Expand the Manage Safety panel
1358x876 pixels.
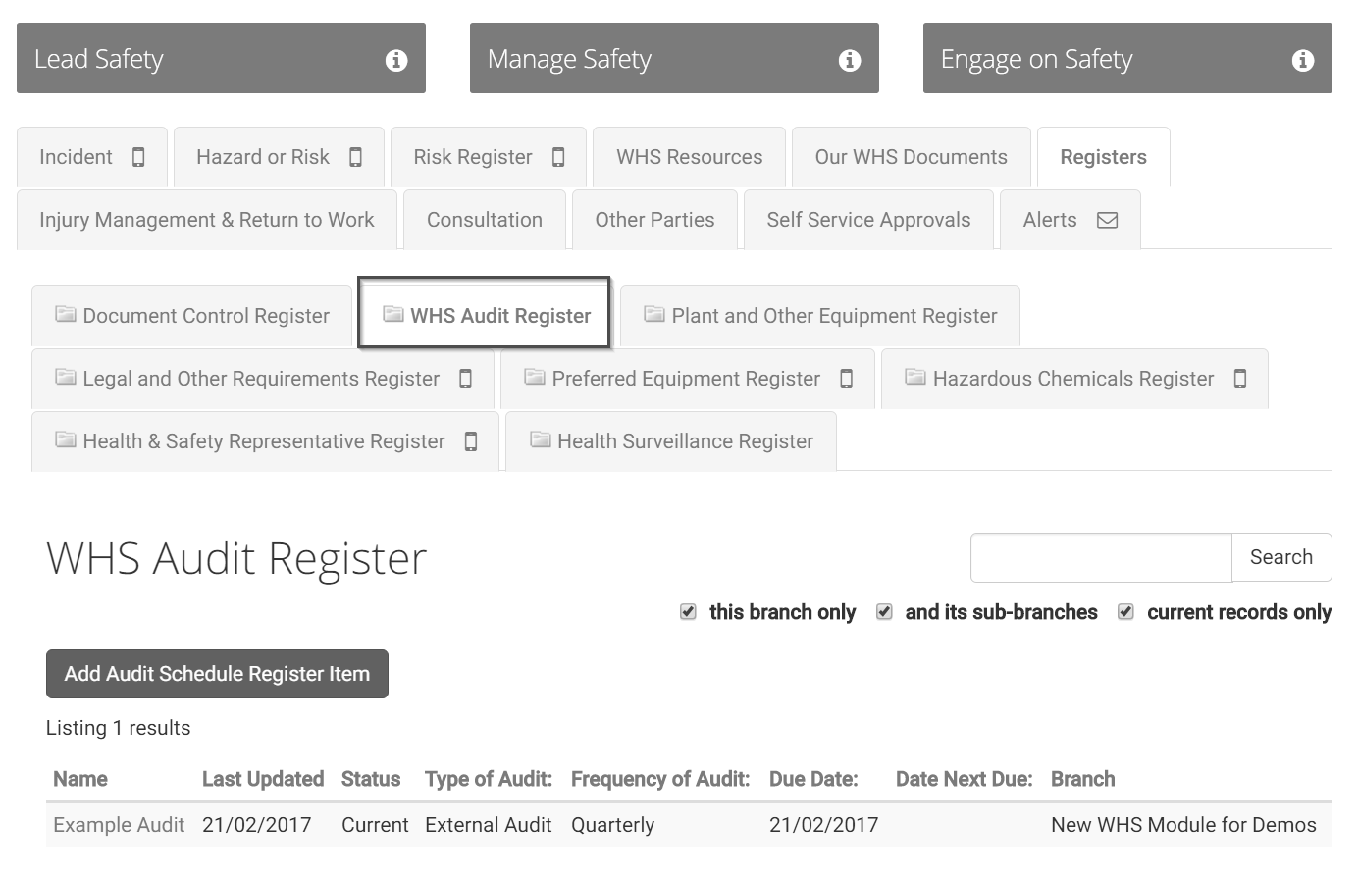coord(648,59)
